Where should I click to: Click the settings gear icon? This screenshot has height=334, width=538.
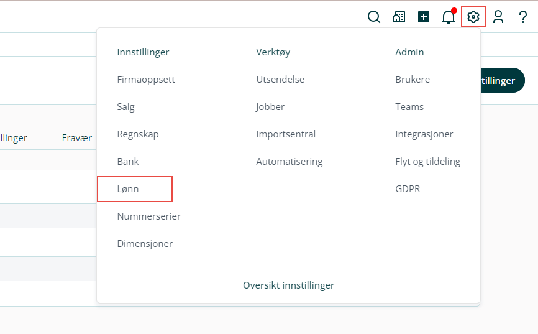[473, 17]
